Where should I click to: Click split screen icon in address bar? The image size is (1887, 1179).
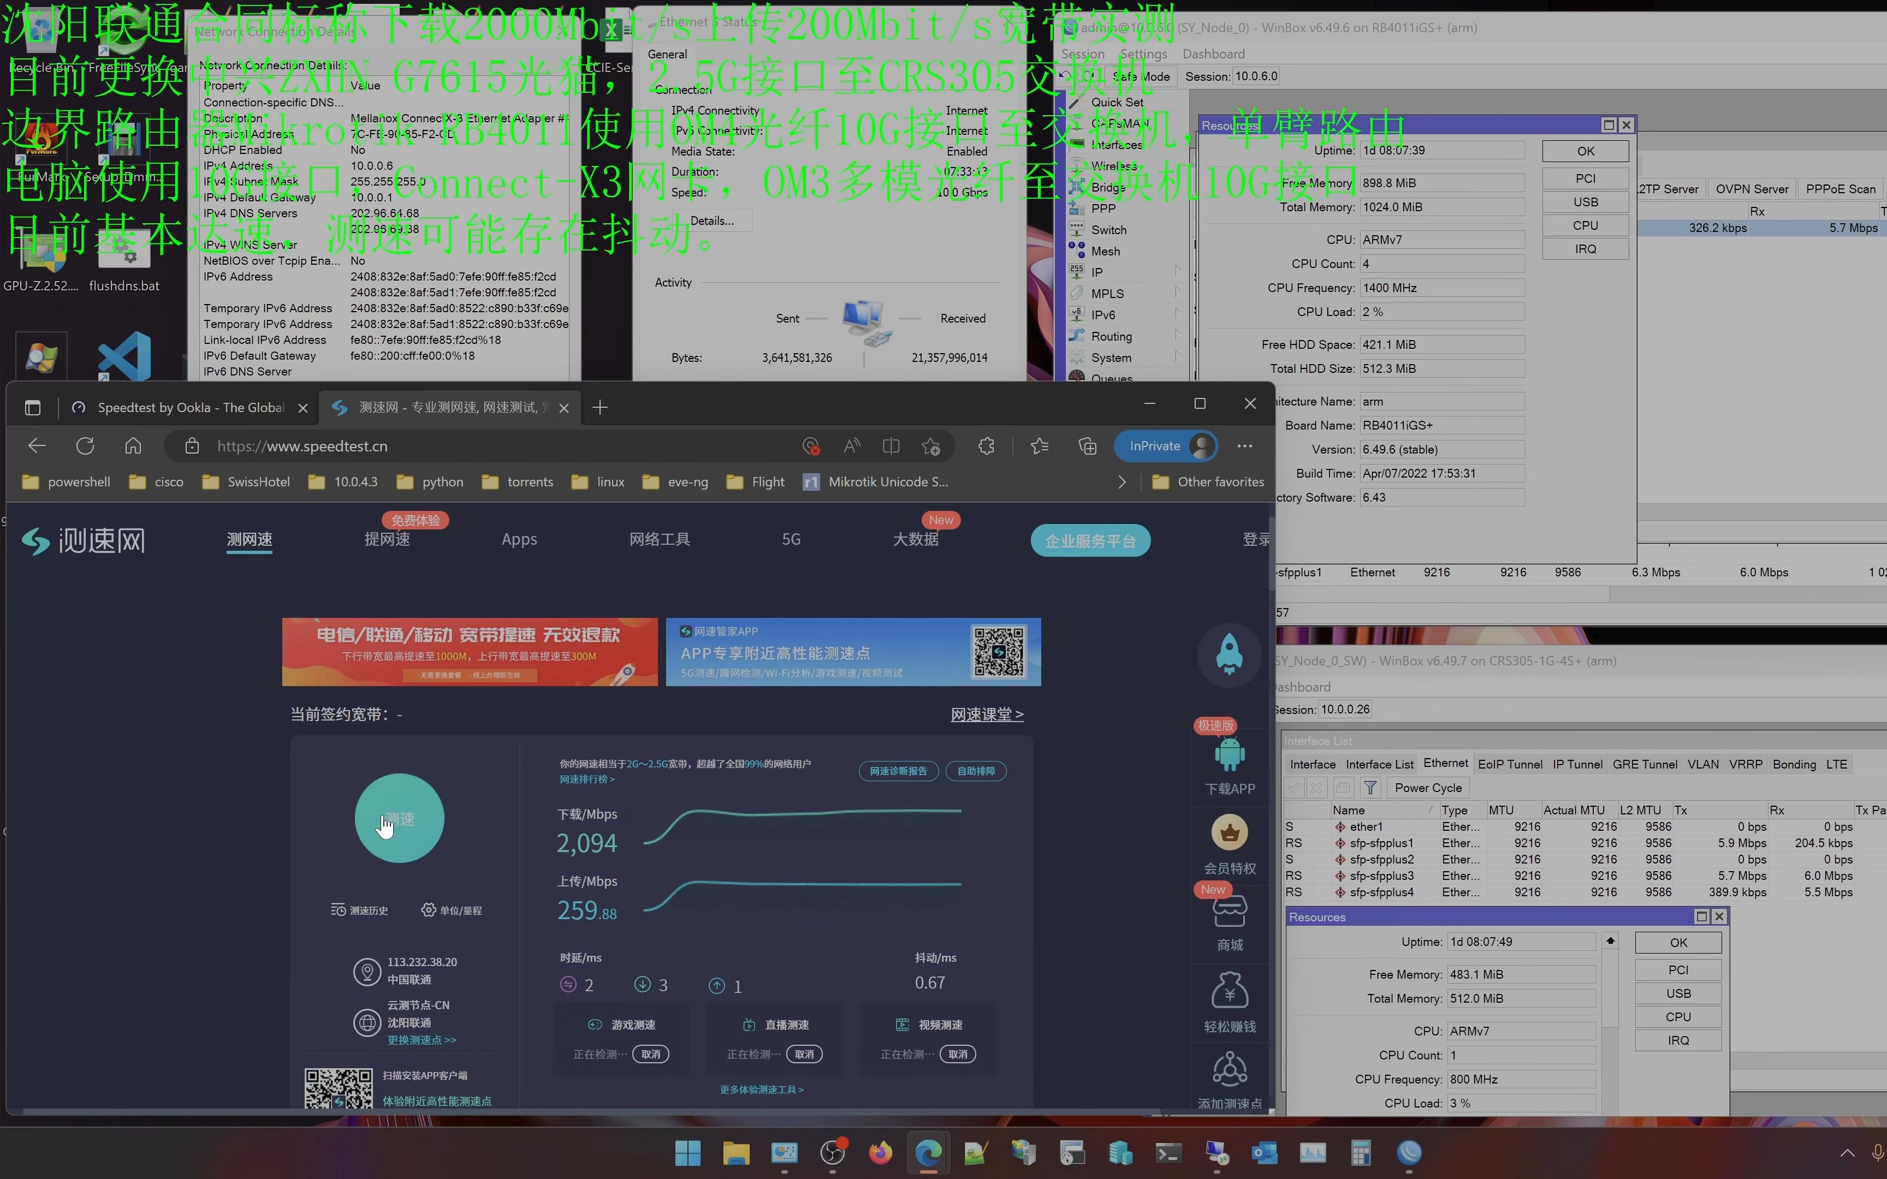click(x=891, y=446)
